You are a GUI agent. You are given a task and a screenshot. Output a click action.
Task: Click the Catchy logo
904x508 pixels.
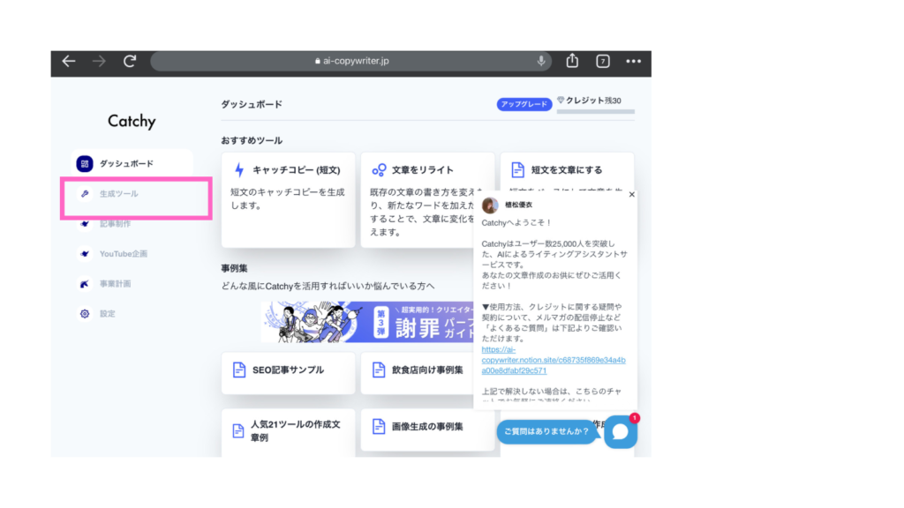click(132, 121)
